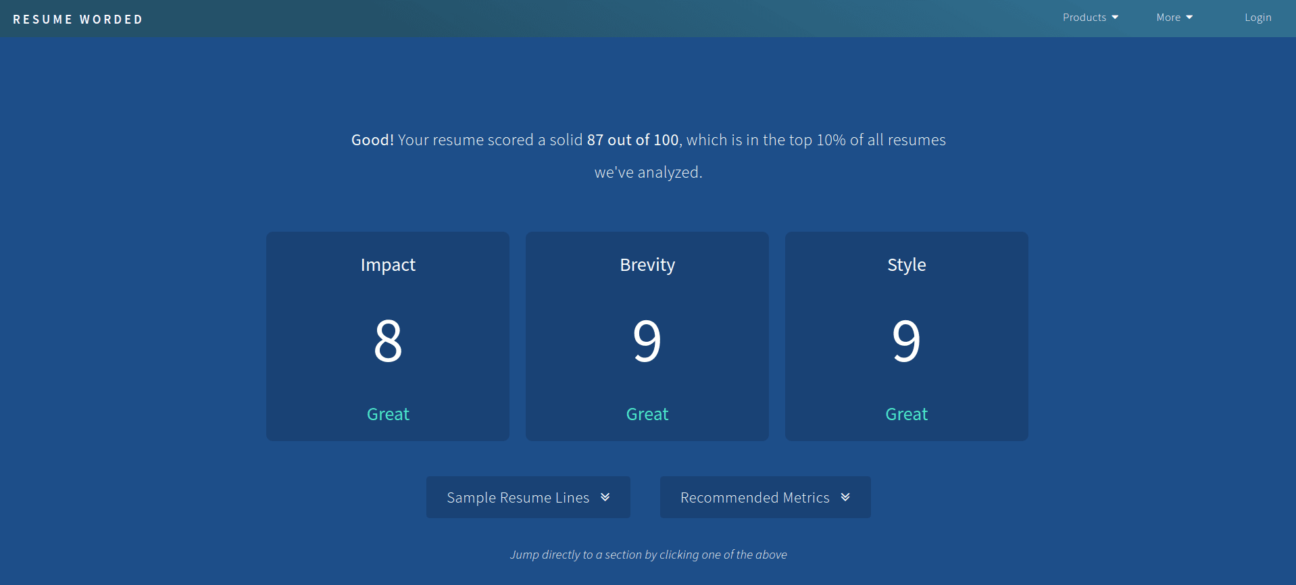Click the double chevron on Sample Resume Lines

point(605,497)
